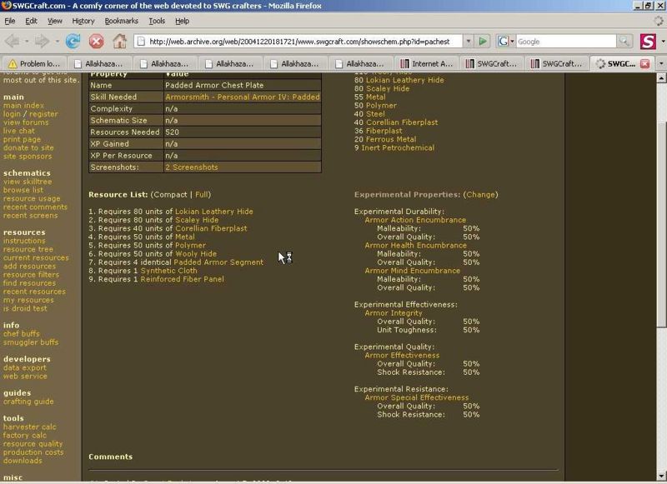Click inside the Google search field
Screen dimensions: 667x484
(565, 41)
